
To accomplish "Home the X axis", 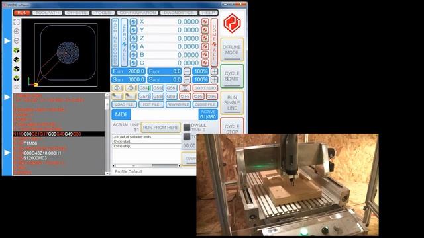I will point(205,22).
